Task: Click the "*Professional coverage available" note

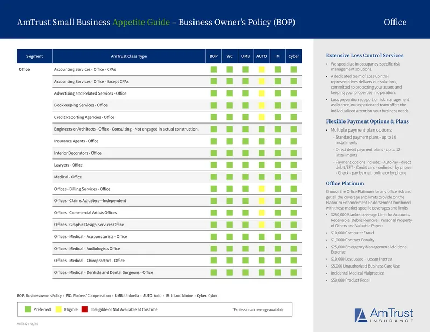Action: tap(258, 309)
